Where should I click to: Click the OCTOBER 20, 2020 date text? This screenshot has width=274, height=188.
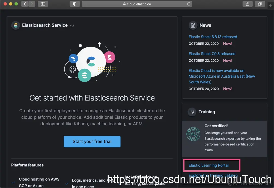204,89
